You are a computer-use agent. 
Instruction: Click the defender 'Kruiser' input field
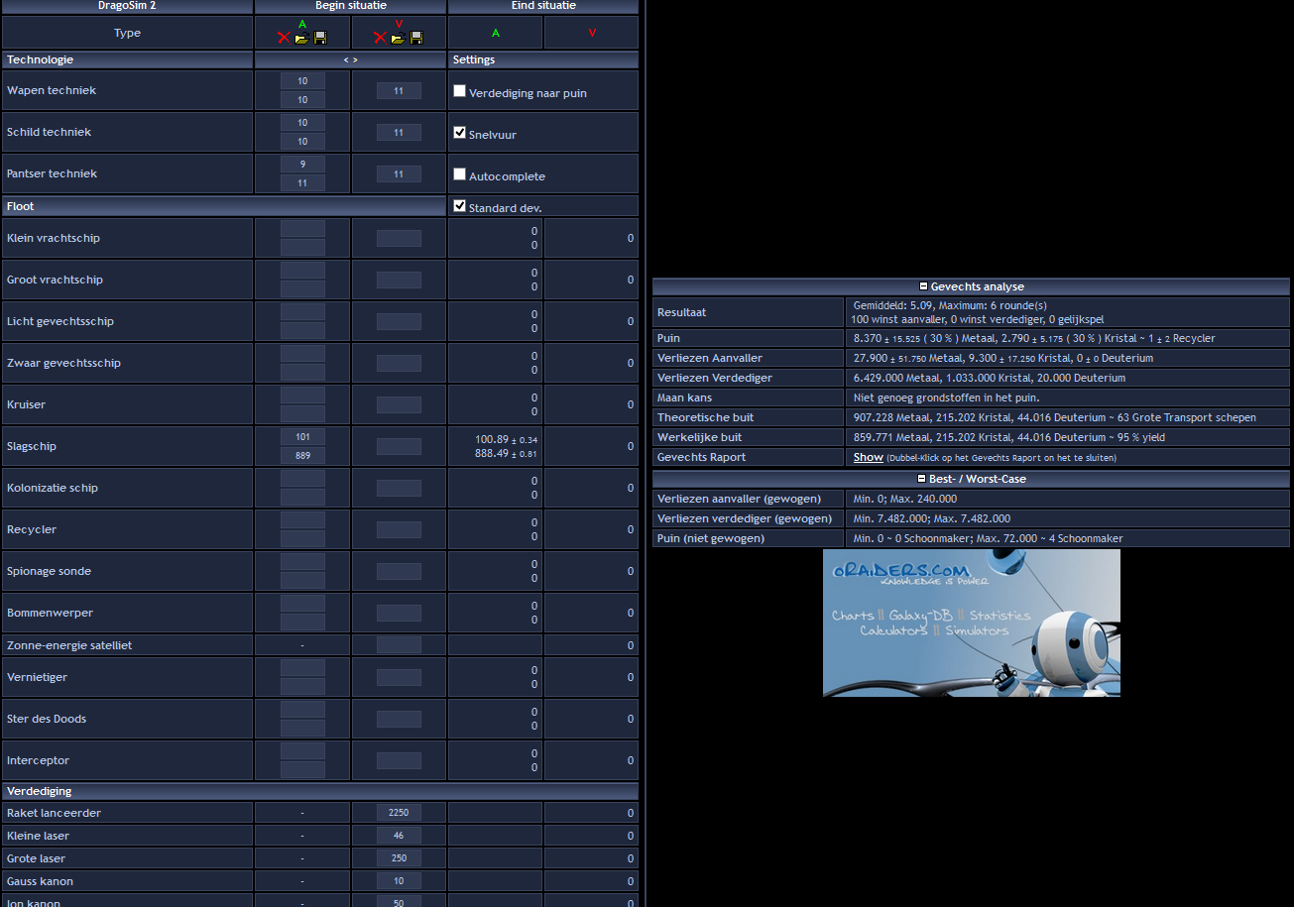click(x=399, y=405)
